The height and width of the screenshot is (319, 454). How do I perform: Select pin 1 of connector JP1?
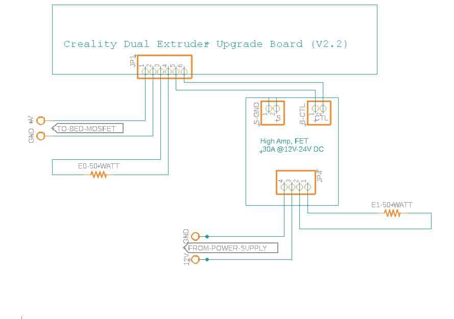146,71
